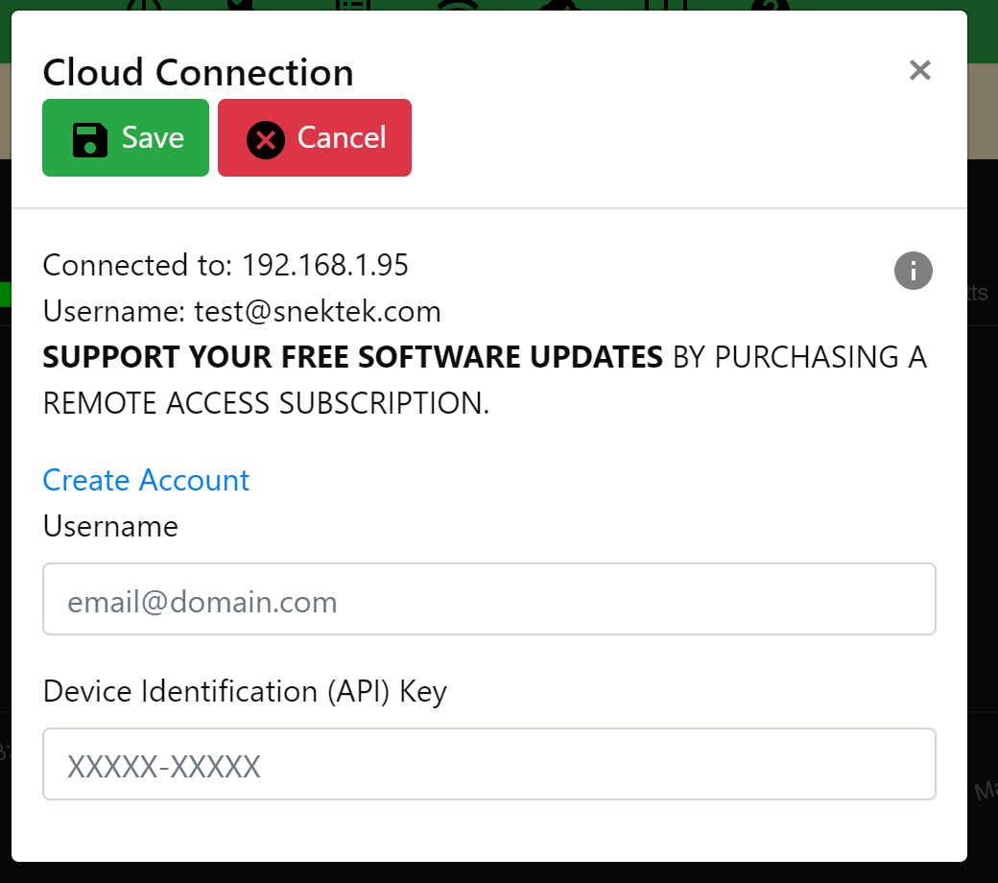Click the bold SUPPORT YOUR FREE SOFTWARE UPDATES text
Viewport: 998px width, 883px height.
(x=353, y=357)
